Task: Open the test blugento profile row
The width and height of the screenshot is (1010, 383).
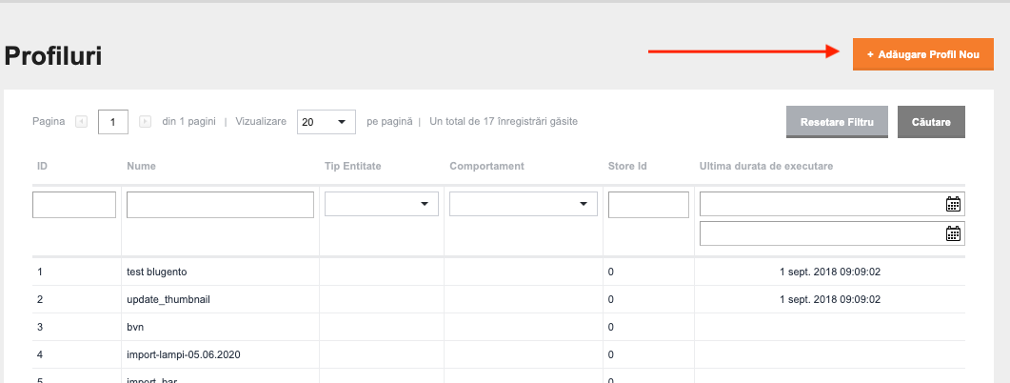Action: coord(499,272)
